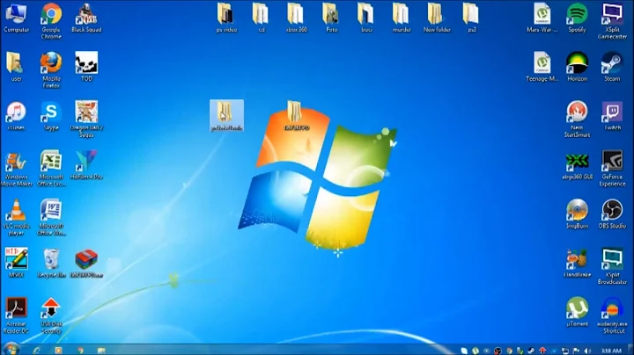Screen dimensions: 634x355
Task: Open Microsoft Office Excel shortcut
Action: point(51,169)
